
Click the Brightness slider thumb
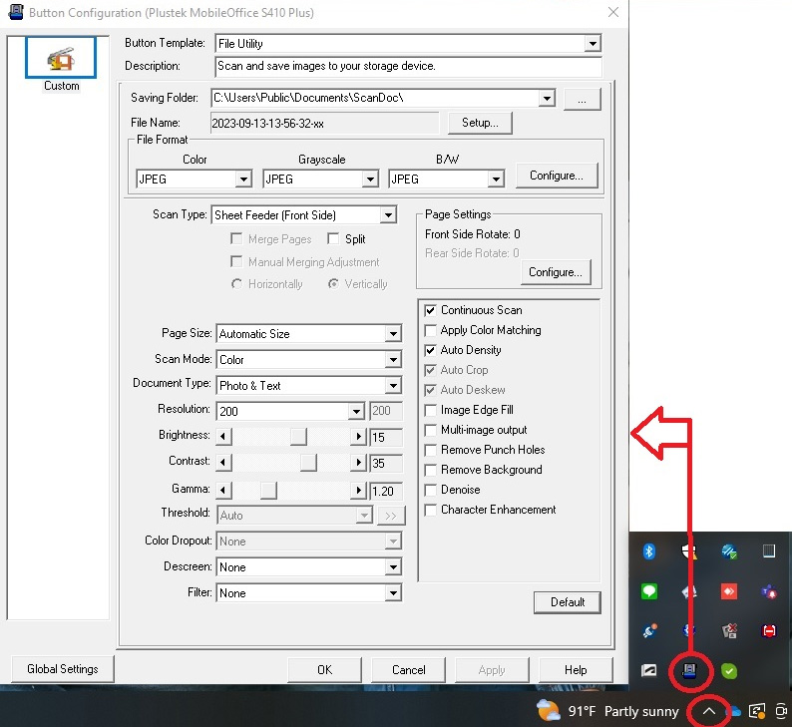297,437
